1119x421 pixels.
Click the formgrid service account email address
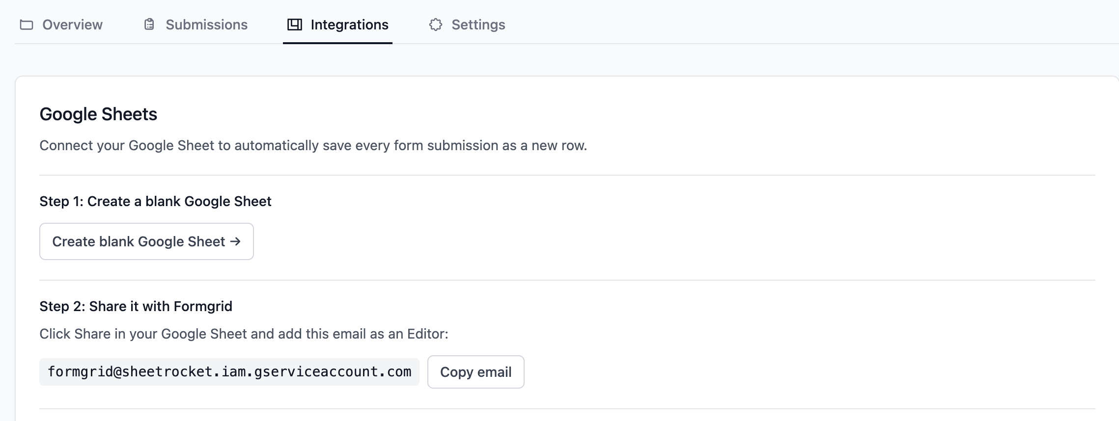pos(229,372)
